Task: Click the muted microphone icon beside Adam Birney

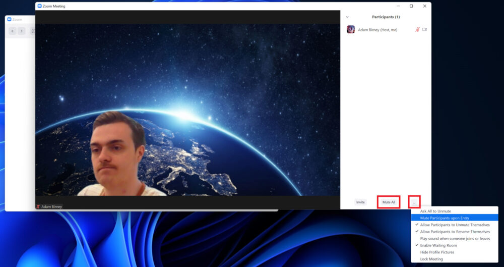Action: [x=417, y=30]
